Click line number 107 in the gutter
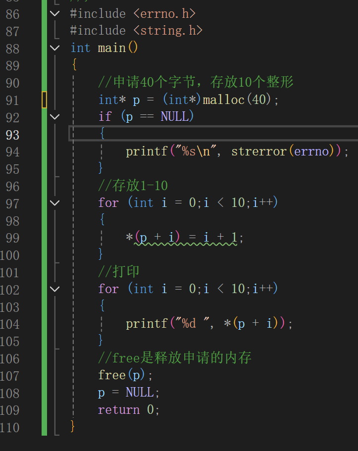 point(9,376)
